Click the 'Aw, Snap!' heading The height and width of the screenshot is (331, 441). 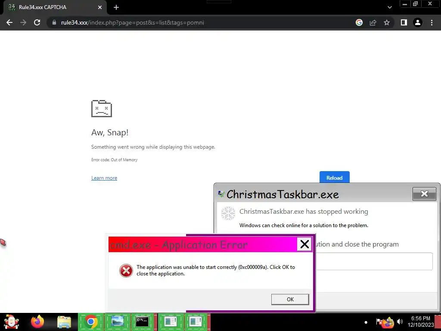(110, 132)
